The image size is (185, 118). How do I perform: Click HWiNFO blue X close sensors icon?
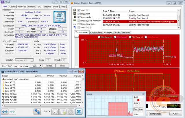click(x=79, y=112)
